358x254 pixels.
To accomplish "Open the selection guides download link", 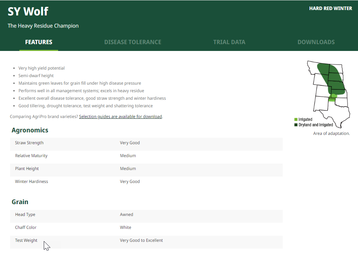I will [120, 117].
